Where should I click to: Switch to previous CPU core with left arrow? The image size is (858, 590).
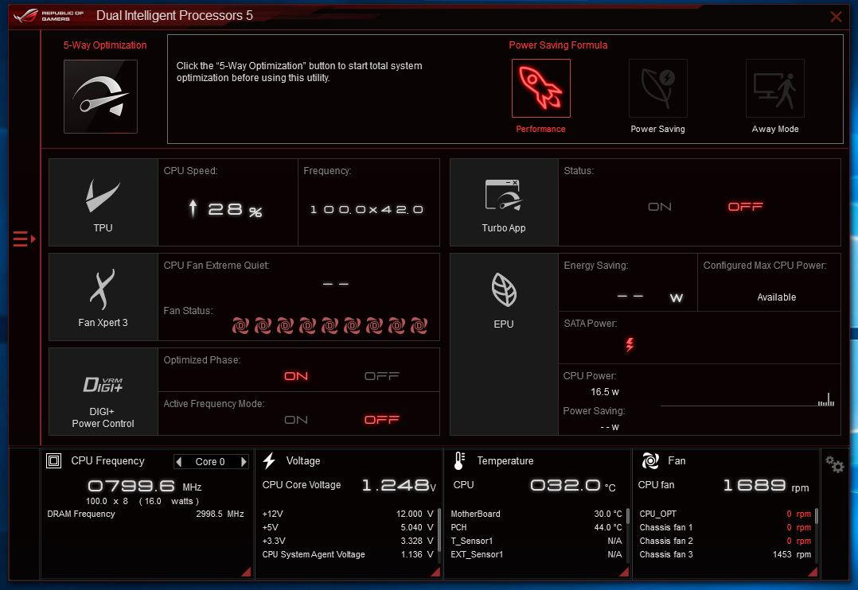180,462
